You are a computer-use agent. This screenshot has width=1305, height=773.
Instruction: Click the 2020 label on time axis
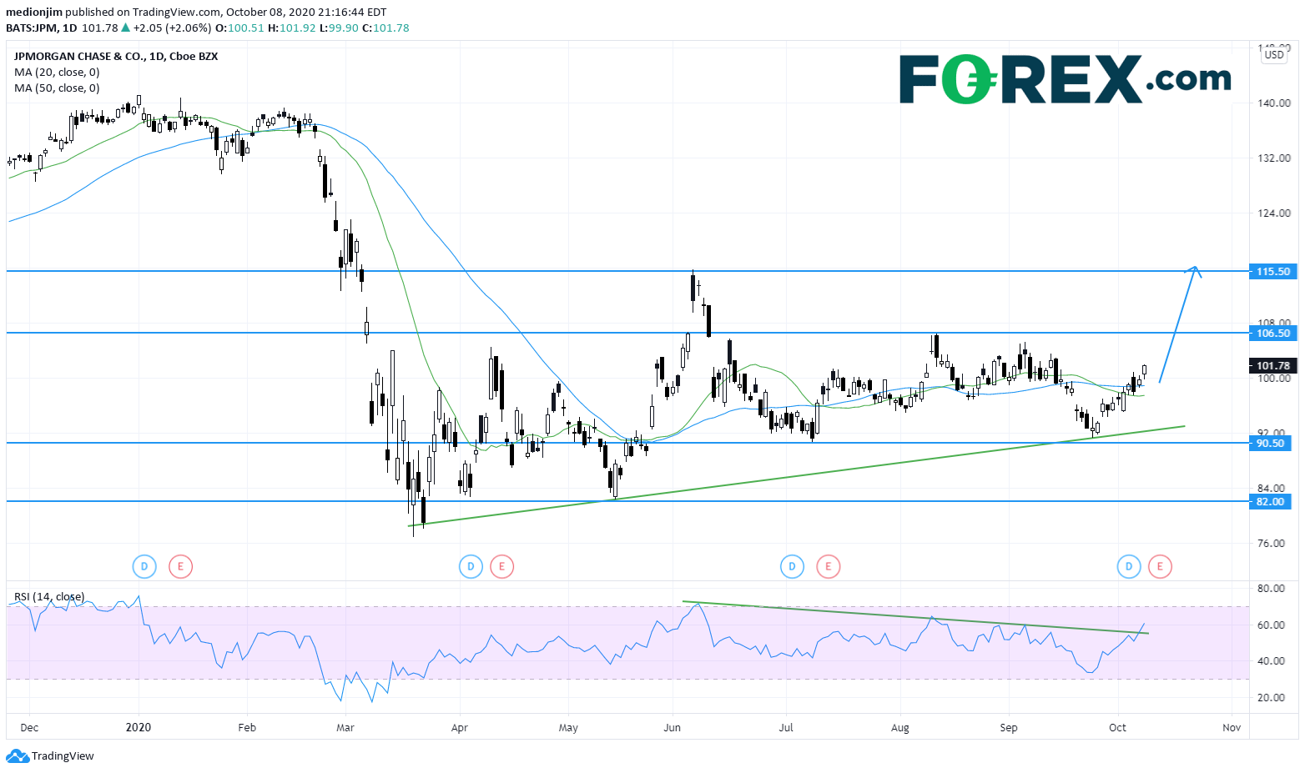[139, 727]
